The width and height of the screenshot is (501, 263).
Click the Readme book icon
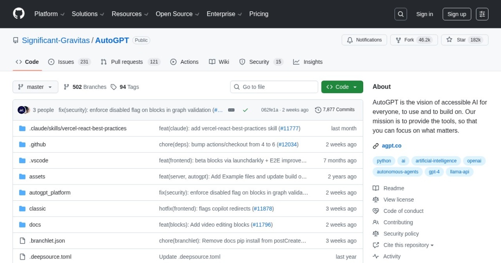point(376,188)
